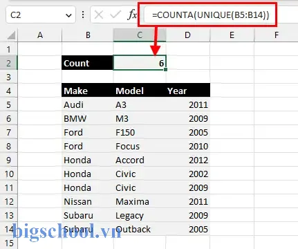298x249 pixels.
Task: Select column E header
Action: click(x=232, y=35)
